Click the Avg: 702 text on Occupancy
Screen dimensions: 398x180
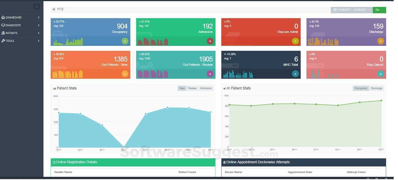pyautogui.click(x=59, y=26)
